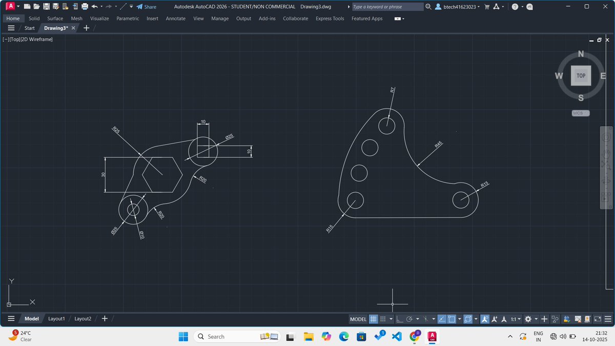Open status bar customization hamburger icon
Screen dimensions: 615x346
coord(608,319)
